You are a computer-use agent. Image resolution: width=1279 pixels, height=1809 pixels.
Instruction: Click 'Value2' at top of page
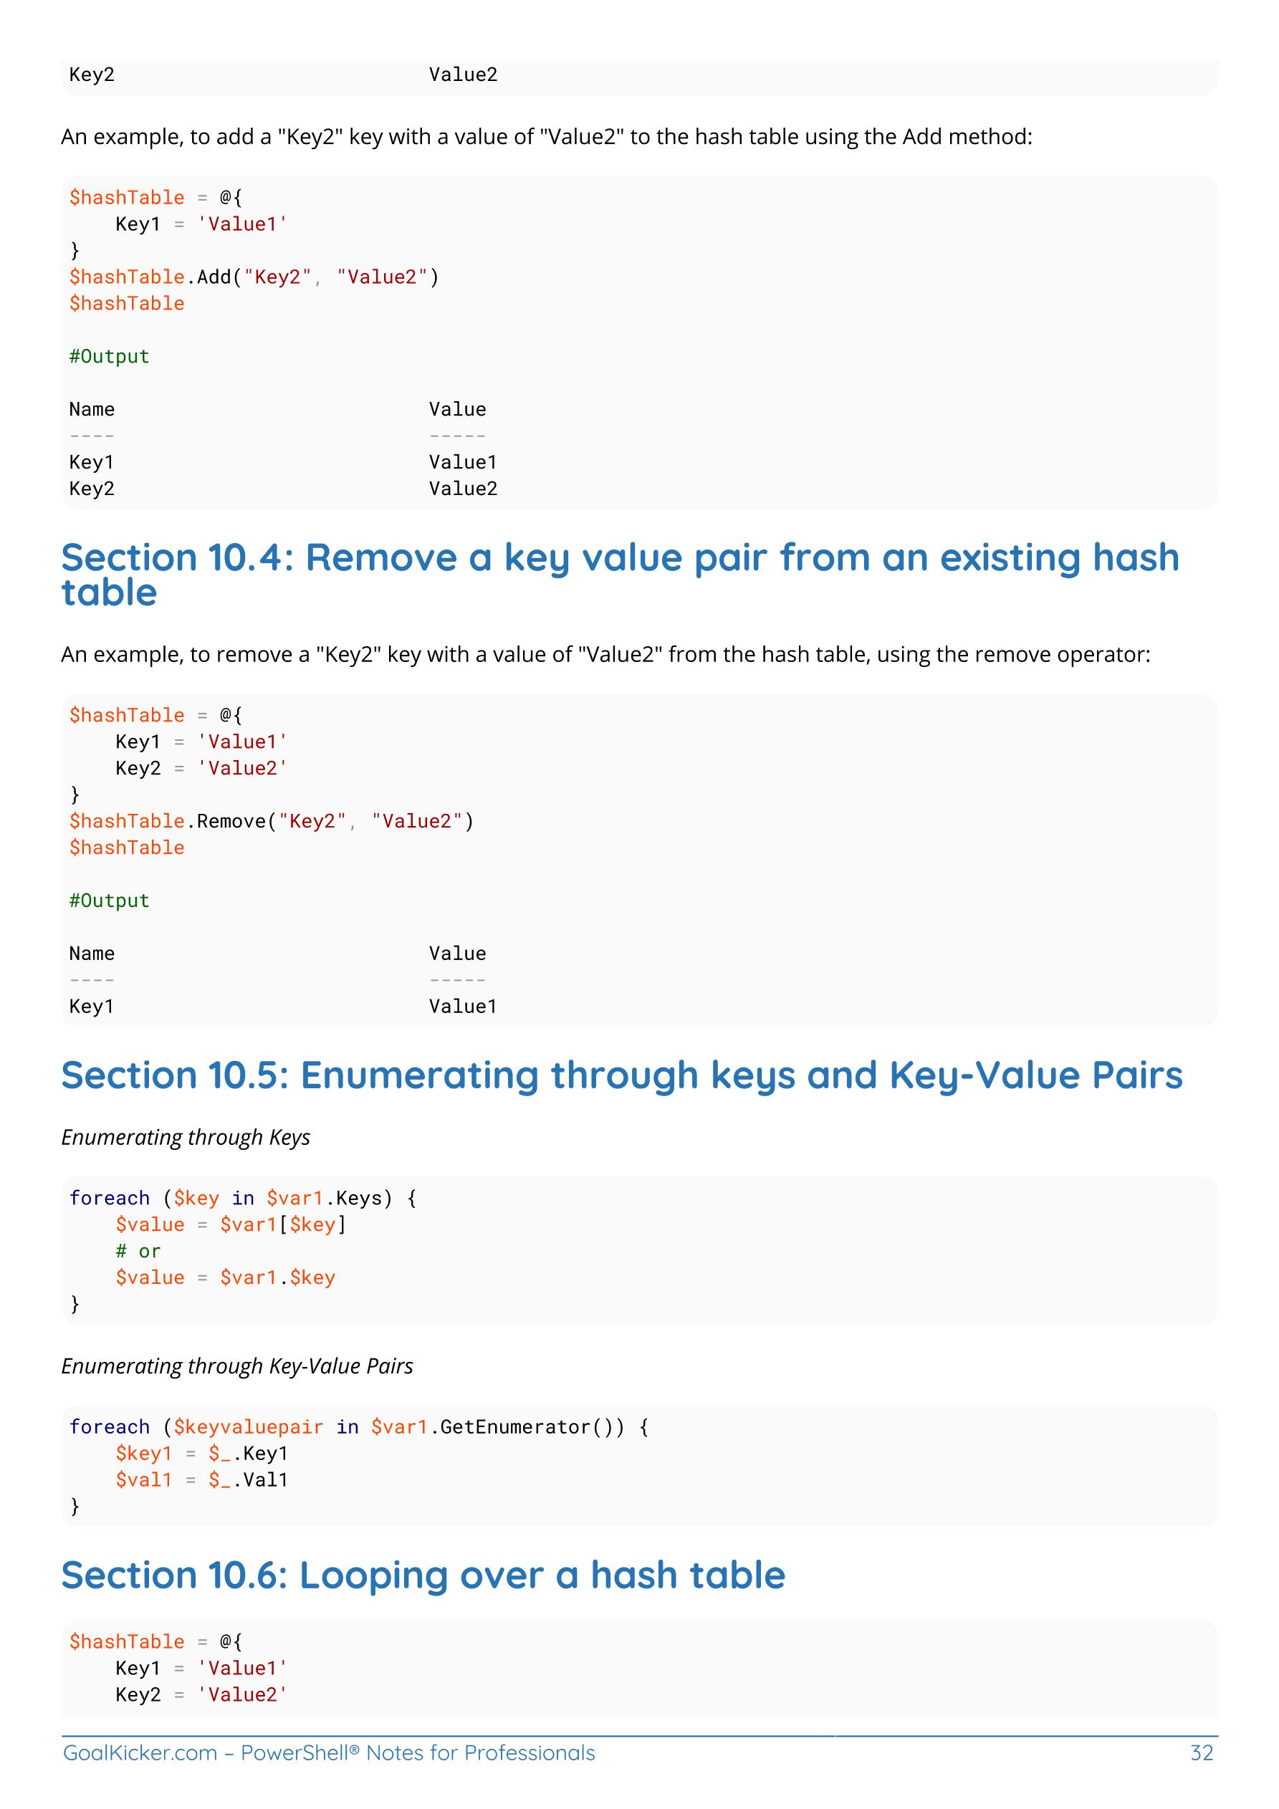click(464, 75)
